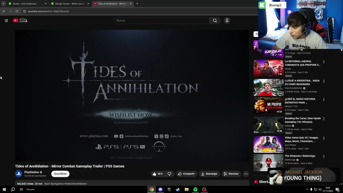Click Compartir to share video

tap(186, 174)
